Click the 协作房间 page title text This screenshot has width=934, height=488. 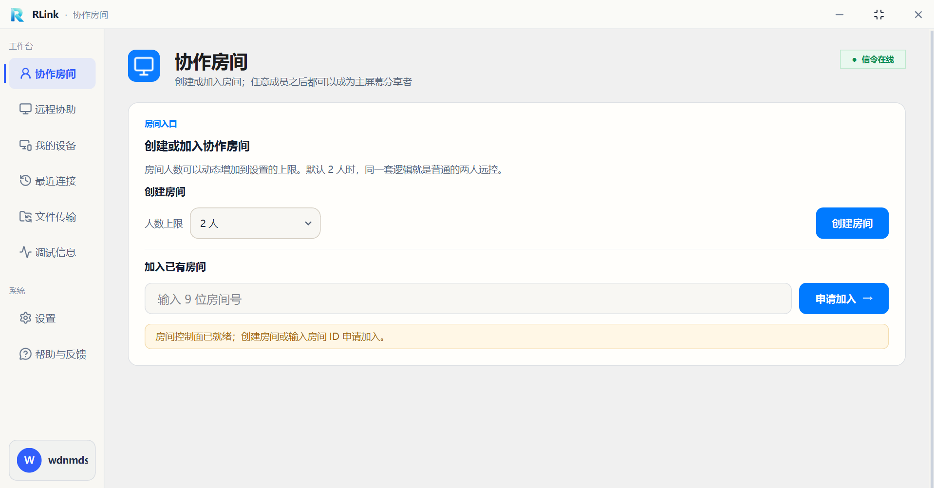211,62
